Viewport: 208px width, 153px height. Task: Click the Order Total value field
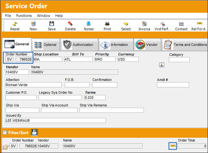pos(192,146)
